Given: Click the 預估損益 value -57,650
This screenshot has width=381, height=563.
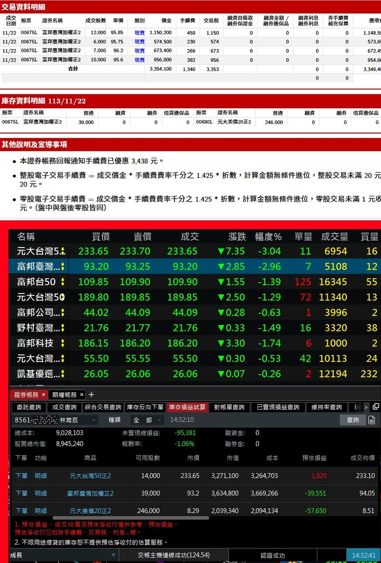Looking at the screenshot, I should pos(316,511).
